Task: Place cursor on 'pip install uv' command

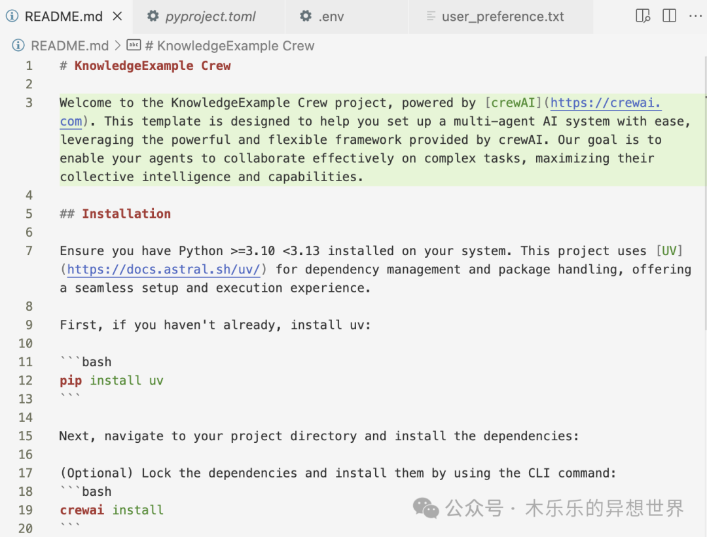Action: (x=111, y=381)
